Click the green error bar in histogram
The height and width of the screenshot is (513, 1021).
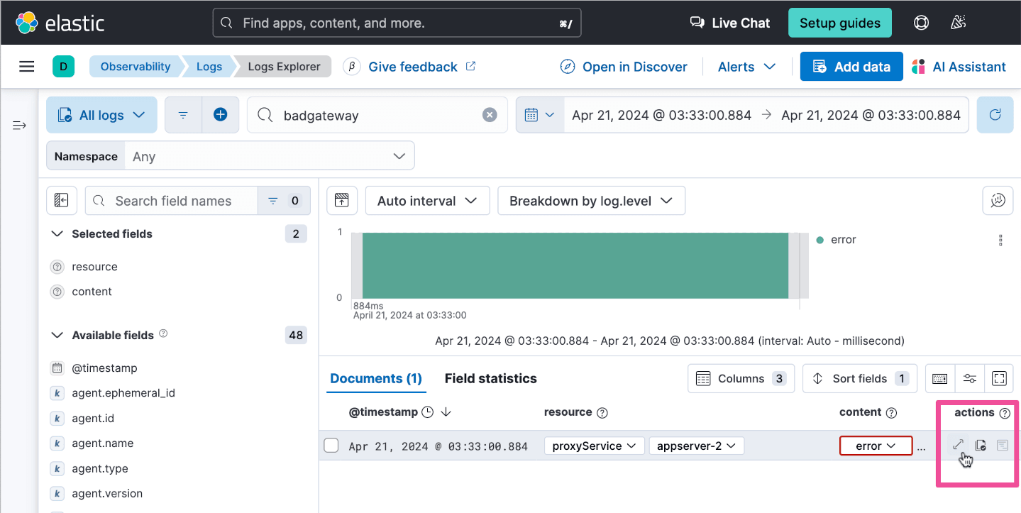point(575,266)
